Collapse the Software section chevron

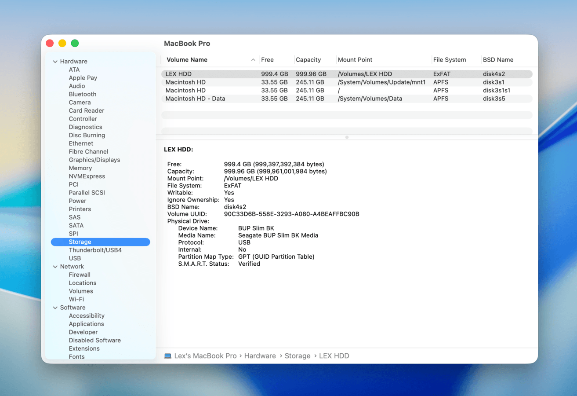point(55,307)
